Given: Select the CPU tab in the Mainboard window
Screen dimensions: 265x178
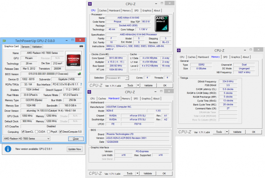Looking at the screenshot, I should coord(92,99).
